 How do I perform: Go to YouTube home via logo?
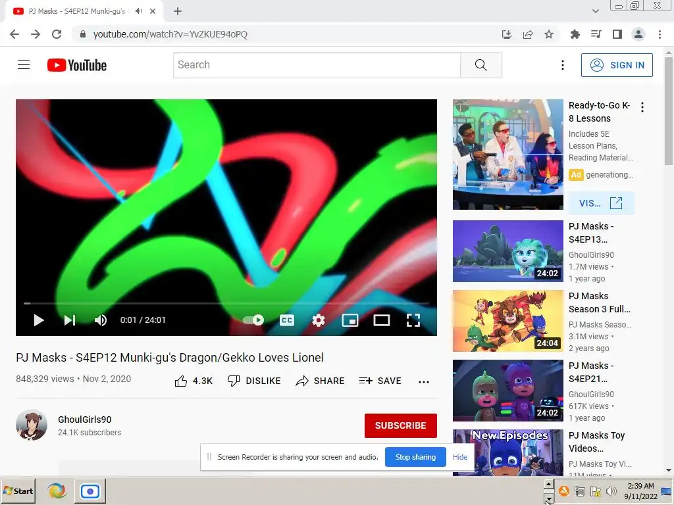click(77, 65)
